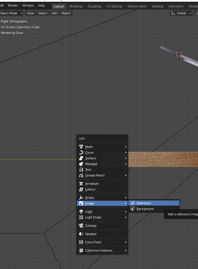Open the Window menu

point(28,5)
